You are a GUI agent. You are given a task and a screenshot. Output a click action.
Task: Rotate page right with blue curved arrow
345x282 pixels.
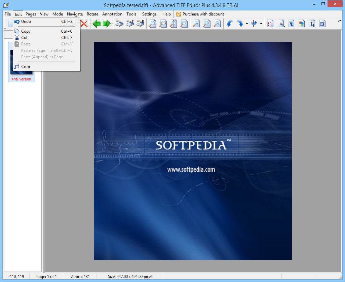(240, 24)
